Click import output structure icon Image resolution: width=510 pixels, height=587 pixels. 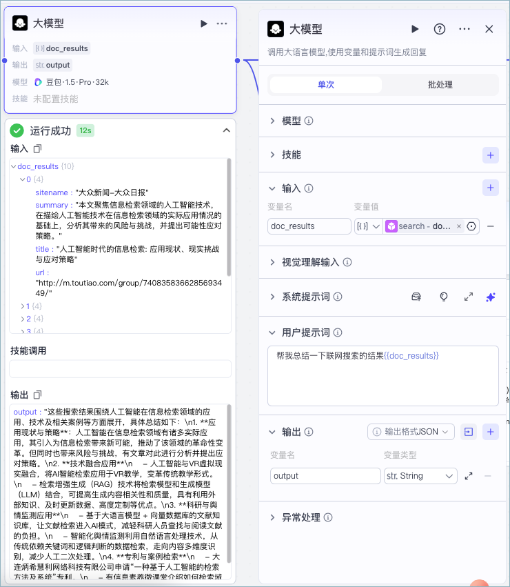click(469, 432)
